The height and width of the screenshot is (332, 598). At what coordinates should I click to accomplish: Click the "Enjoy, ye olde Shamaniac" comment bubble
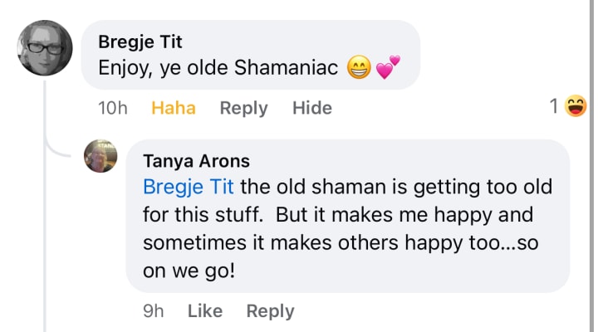tap(249, 55)
